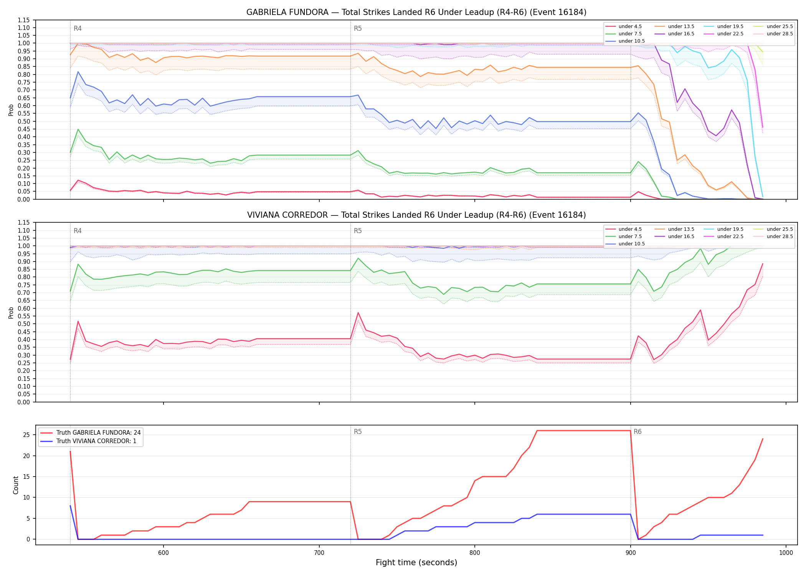Pick 'under 16.5' in the Corredor chart legend
This screenshot has width=806, height=576.
pyautogui.click(x=674, y=237)
